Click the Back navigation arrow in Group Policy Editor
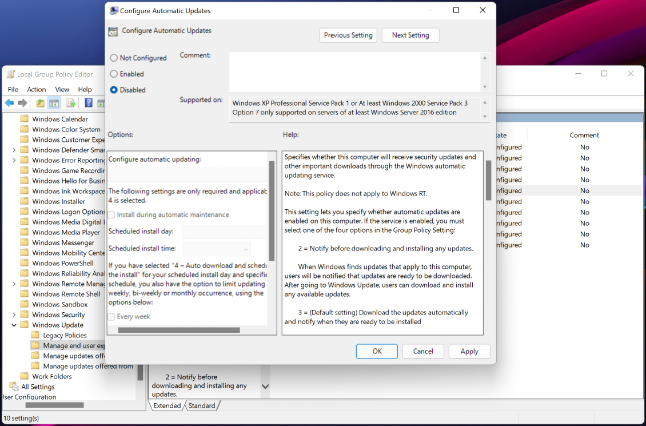The height and width of the screenshot is (426, 646). click(x=9, y=102)
